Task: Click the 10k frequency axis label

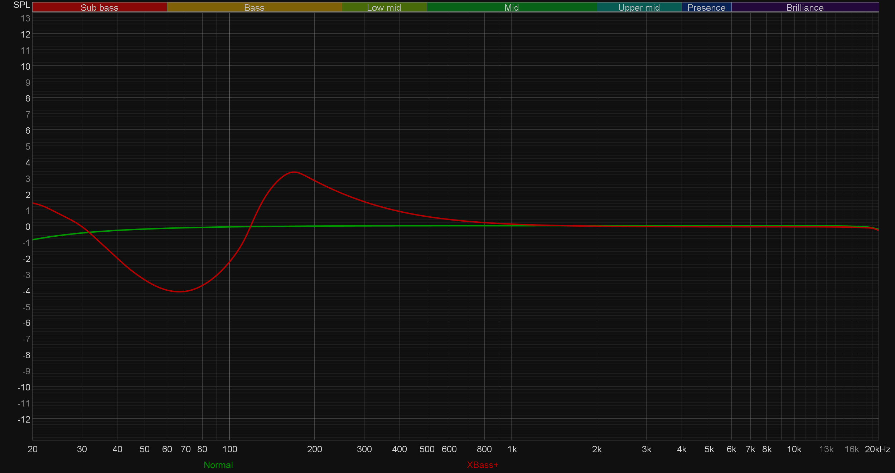Action: [x=794, y=449]
